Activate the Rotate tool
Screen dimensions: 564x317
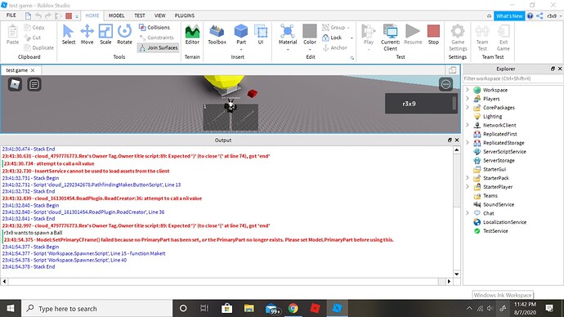[124, 34]
